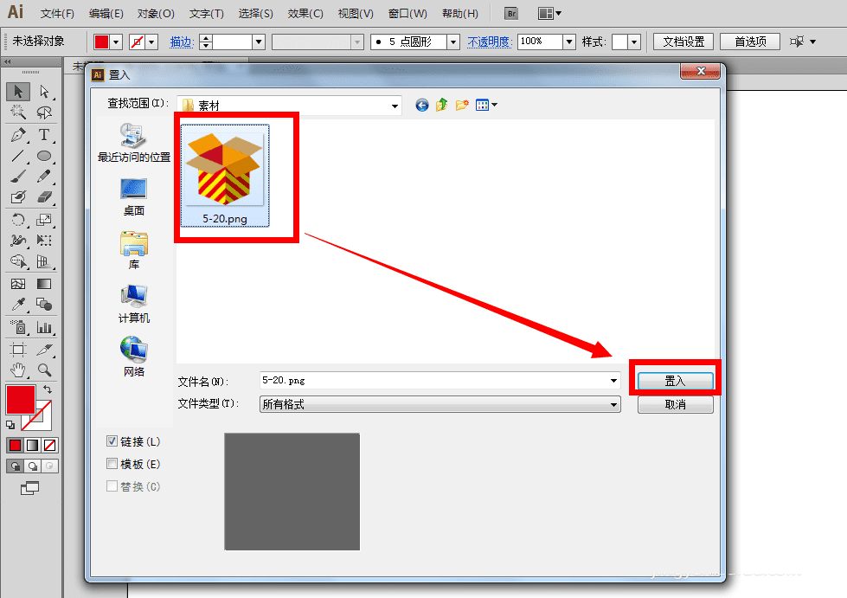This screenshot has width=847, height=598.
Task: Open the 对象(O) menu
Action: tap(156, 14)
